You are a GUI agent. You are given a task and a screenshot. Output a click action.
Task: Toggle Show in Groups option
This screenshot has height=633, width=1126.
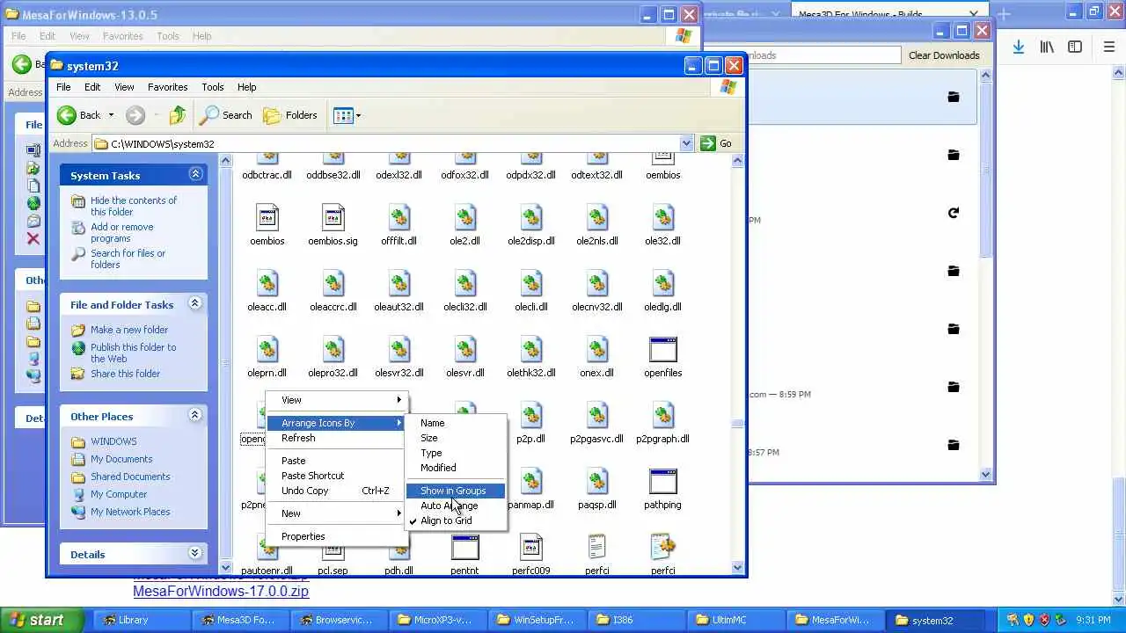pos(456,491)
